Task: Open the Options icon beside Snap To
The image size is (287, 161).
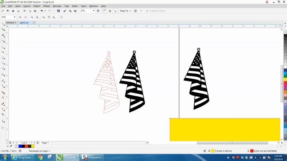Action: [x=135, y=11]
